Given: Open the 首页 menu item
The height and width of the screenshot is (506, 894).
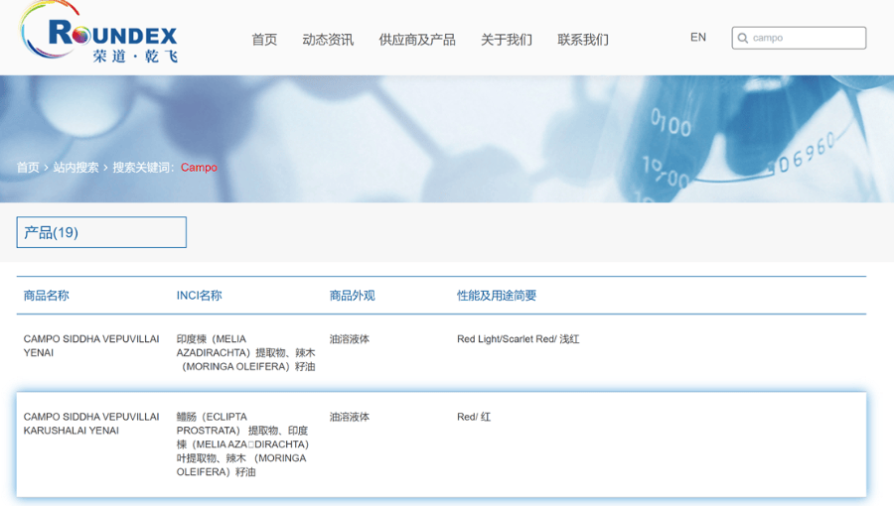Looking at the screenshot, I should point(264,40).
